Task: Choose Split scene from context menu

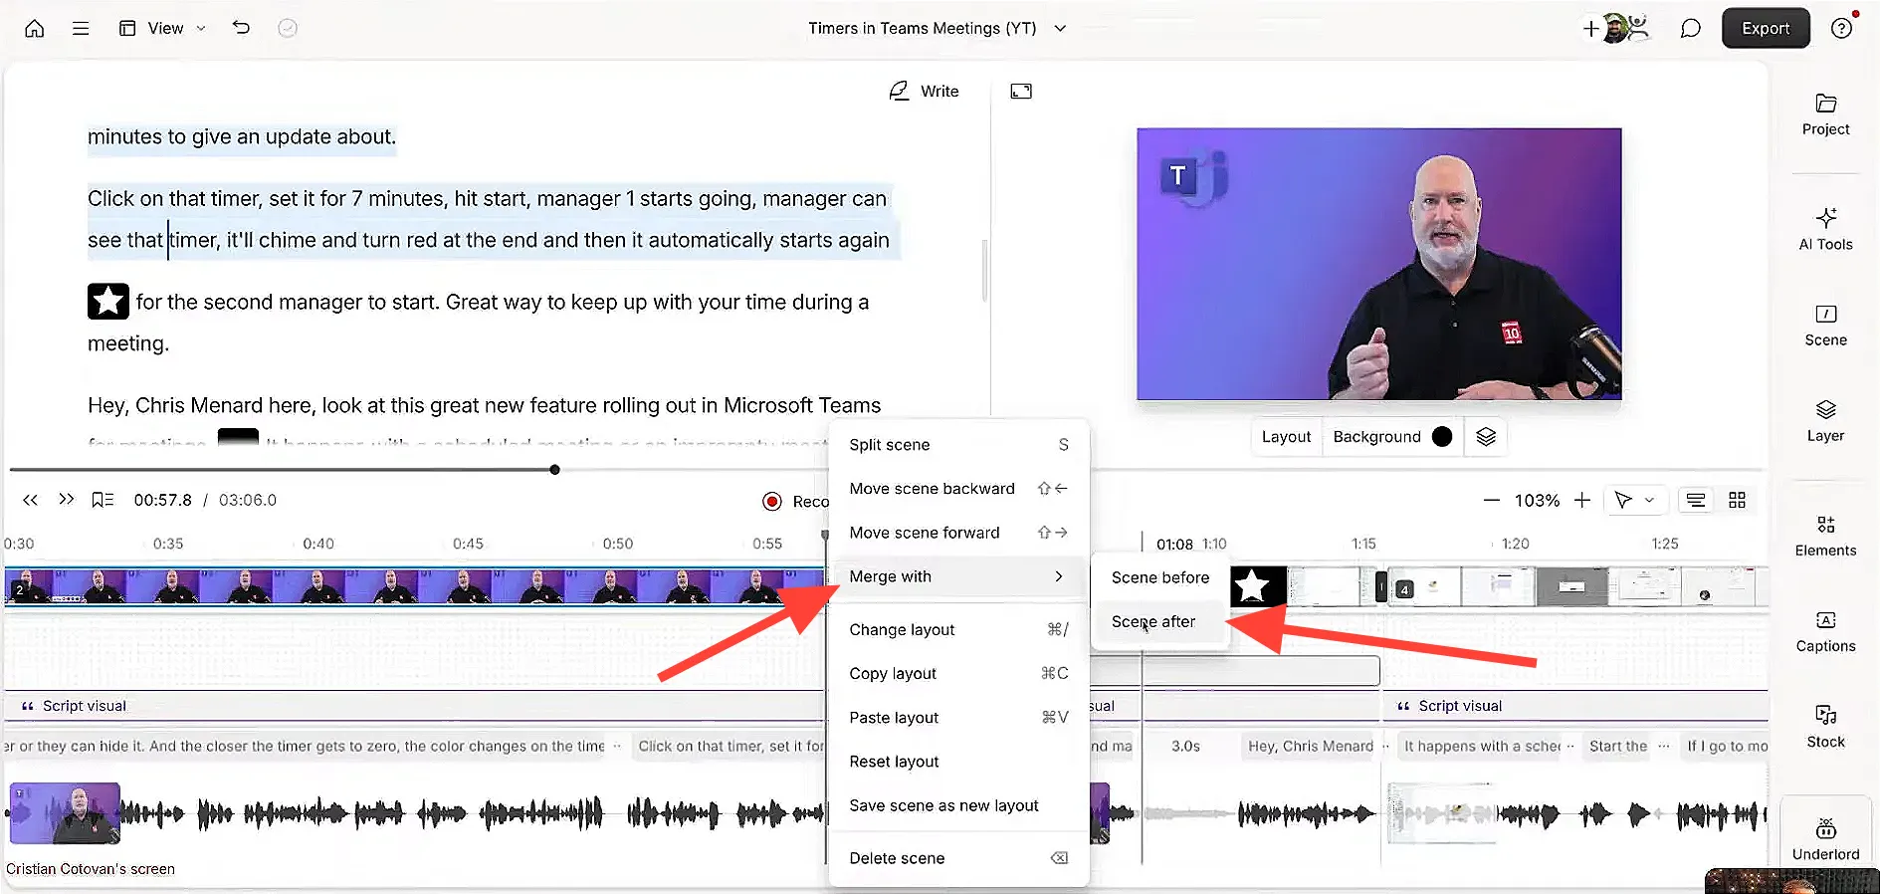Action: 957,445
